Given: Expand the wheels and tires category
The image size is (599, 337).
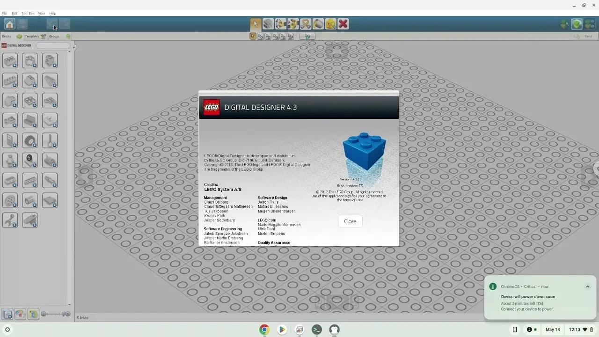Looking at the screenshot, I should (30, 140).
